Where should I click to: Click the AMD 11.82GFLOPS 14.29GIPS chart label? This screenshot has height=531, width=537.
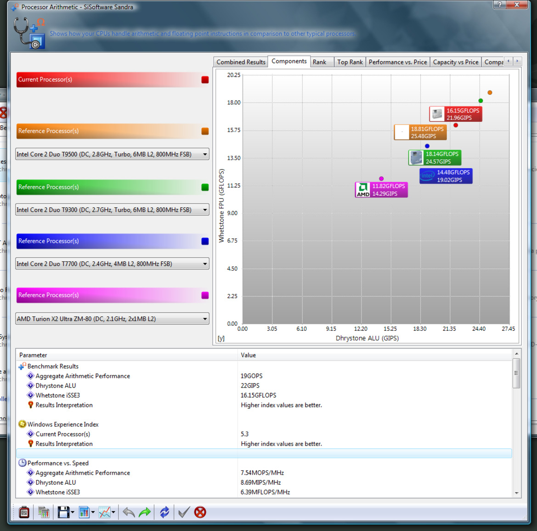[382, 190]
